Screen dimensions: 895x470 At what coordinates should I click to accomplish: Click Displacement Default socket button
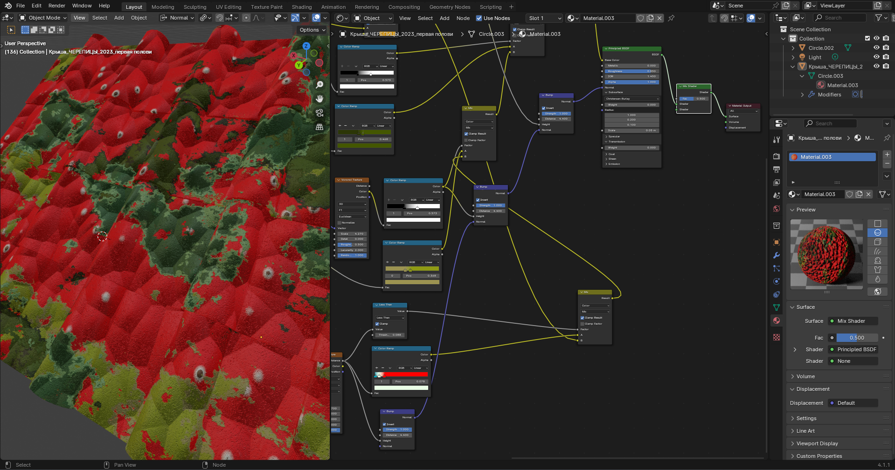tap(853, 403)
